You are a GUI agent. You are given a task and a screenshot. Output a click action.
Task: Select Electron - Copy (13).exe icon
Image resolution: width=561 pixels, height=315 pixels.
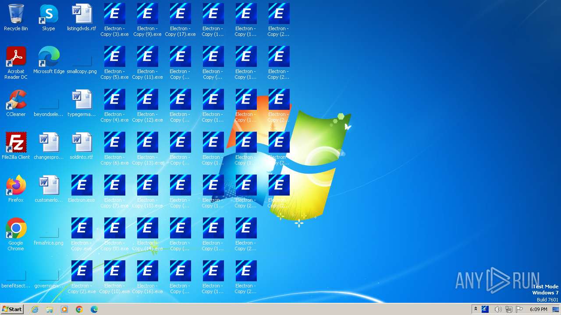pos(147,149)
